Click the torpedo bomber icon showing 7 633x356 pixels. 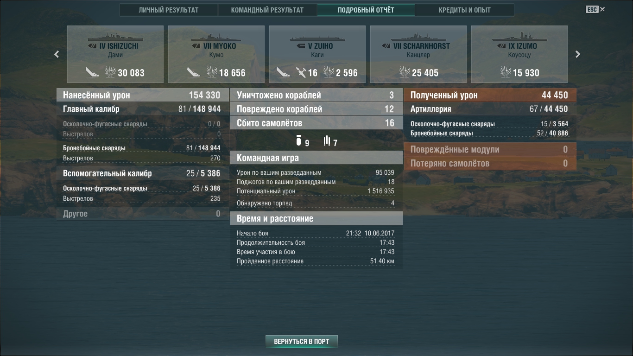coord(327,140)
